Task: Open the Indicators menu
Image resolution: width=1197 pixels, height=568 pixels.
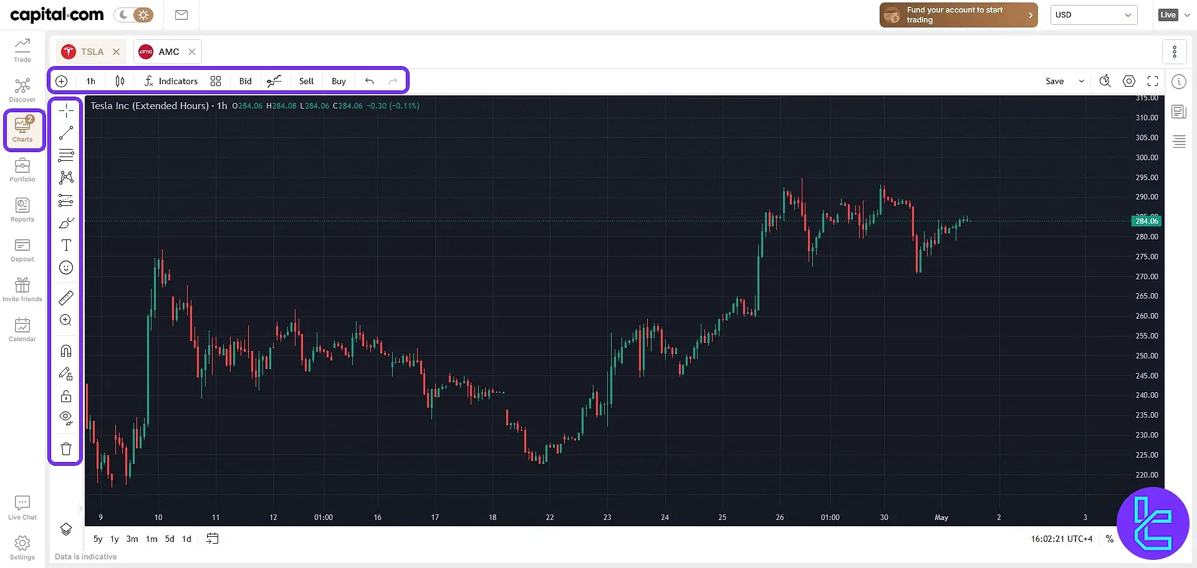Action: [171, 81]
